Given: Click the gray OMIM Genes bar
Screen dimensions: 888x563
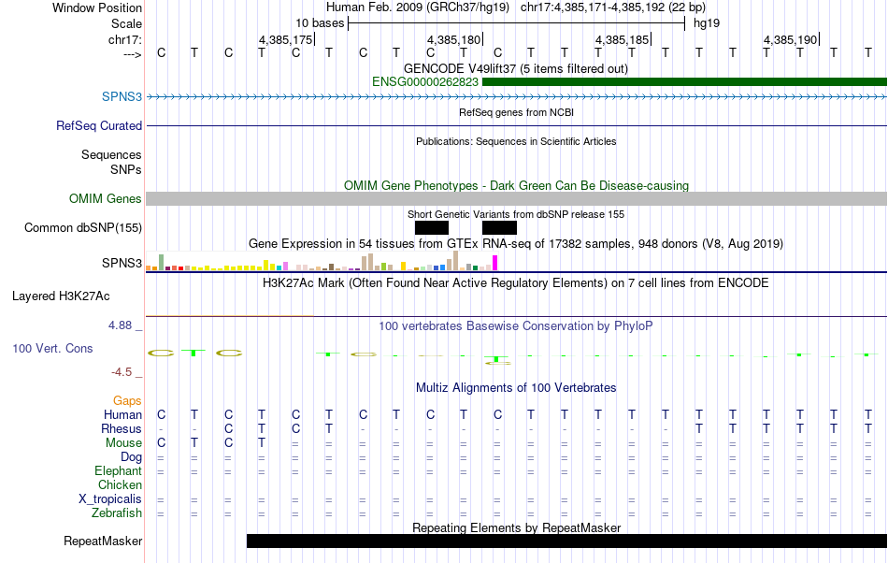Looking at the screenshot, I should (x=517, y=199).
